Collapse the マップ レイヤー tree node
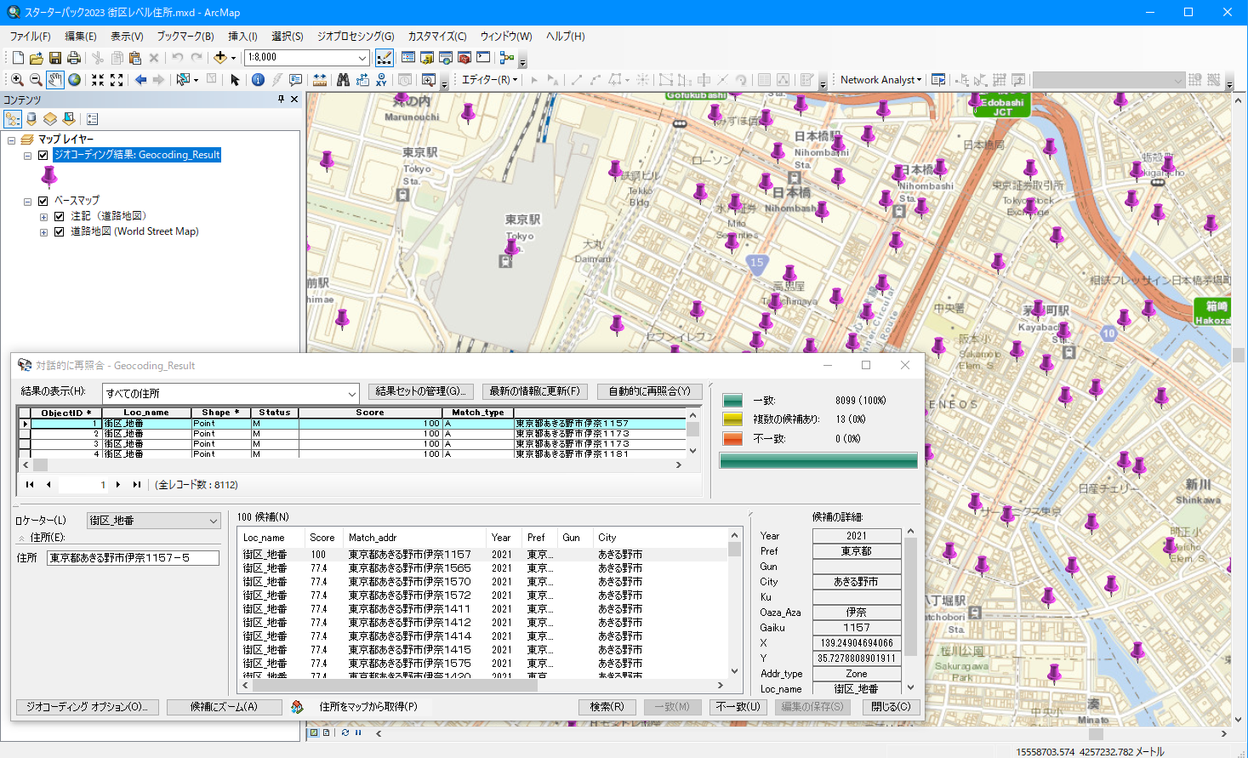 12,140
